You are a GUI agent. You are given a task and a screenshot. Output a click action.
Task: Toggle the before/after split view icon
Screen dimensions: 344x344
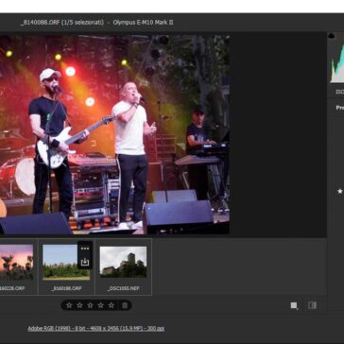click(312, 305)
